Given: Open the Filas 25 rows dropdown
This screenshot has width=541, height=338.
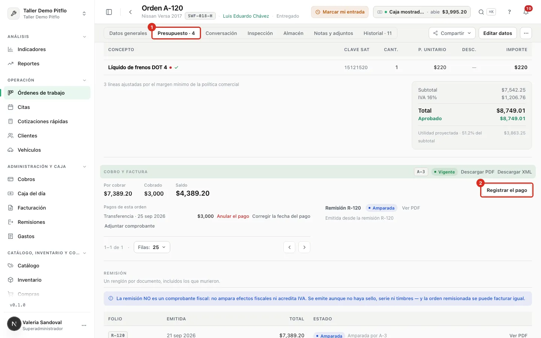Looking at the screenshot, I should coord(152,247).
